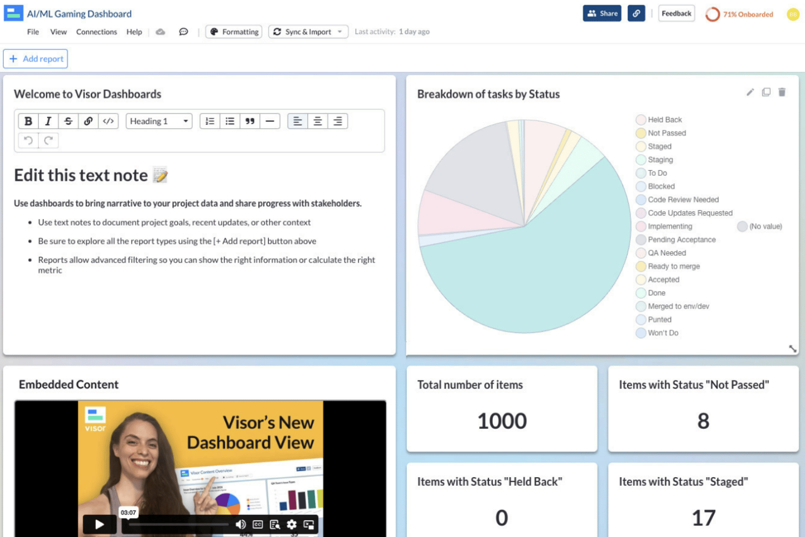Delete the Breakdown of tasks report
805x537 pixels.
(x=782, y=92)
